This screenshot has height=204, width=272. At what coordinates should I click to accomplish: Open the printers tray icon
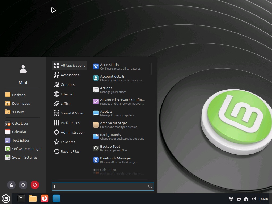pos(239,199)
